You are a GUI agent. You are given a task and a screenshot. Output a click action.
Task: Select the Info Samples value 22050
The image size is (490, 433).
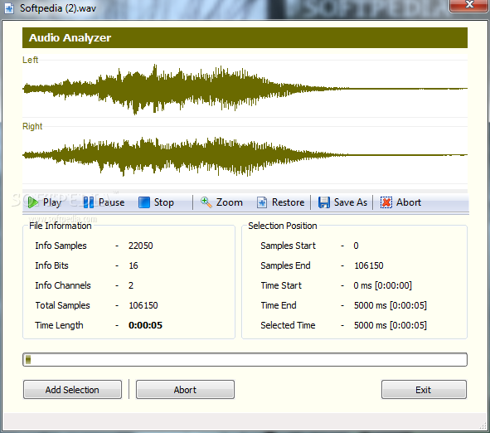coord(141,246)
